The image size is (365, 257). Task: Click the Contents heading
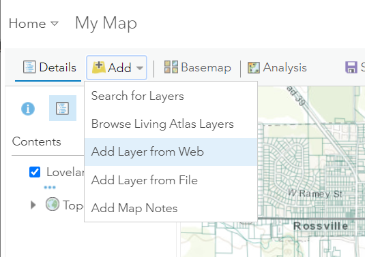pyautogui.click(x=37, y=141)
